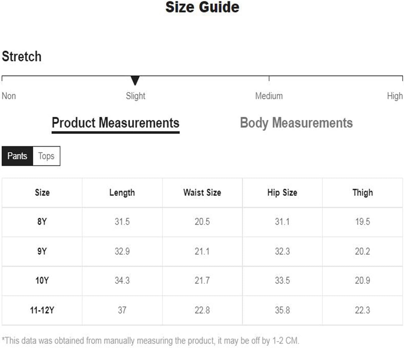Click the 8Y waist size value 20.5
Image resolution: width=404 pixels, height=348 pixels.
[202, 222]
